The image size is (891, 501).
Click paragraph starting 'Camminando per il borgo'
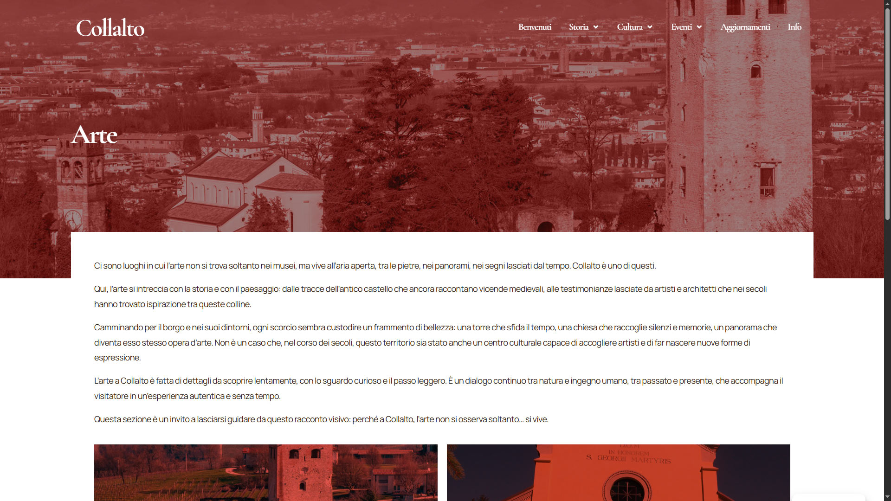pos(435,342)
